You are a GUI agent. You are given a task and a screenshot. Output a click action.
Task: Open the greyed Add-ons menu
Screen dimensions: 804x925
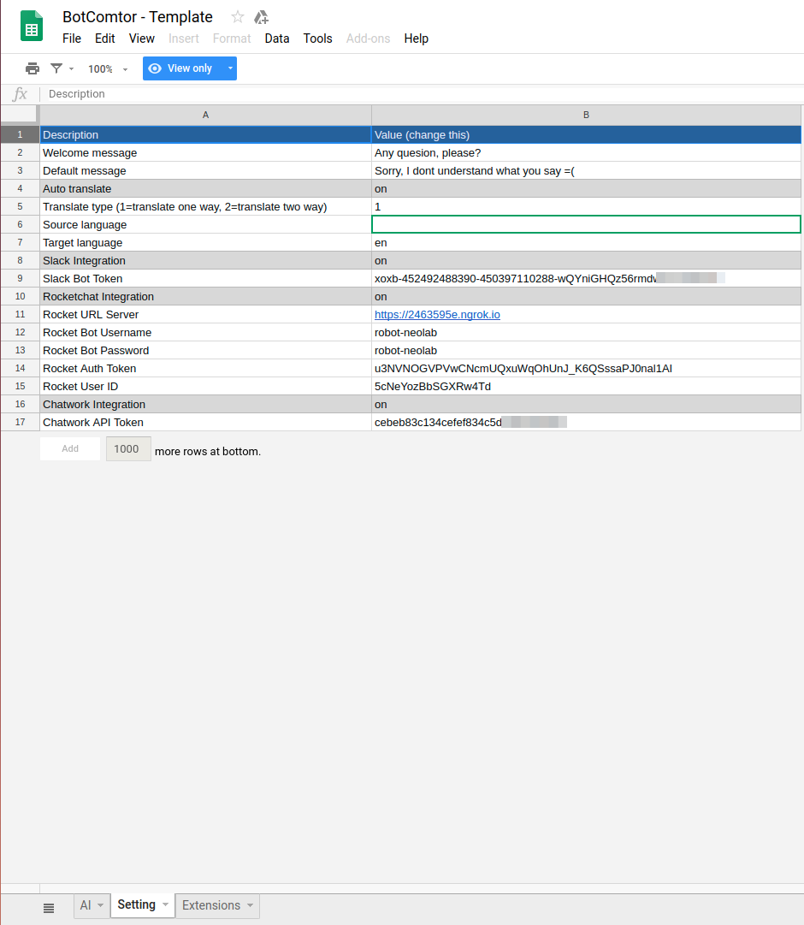pyautogui.click(x=368, y=39)
